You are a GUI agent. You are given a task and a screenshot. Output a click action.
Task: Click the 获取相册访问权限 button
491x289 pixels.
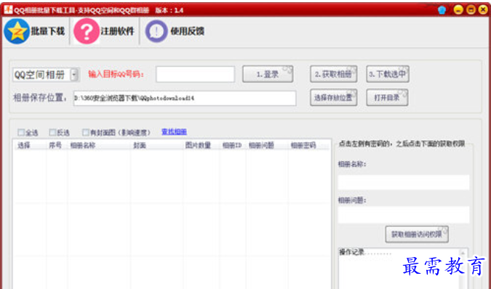(417, 235)
